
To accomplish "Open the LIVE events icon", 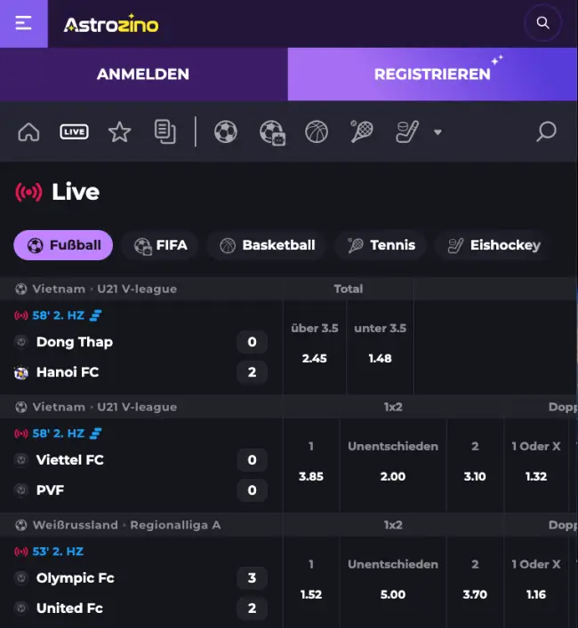I will coord(74,131).
